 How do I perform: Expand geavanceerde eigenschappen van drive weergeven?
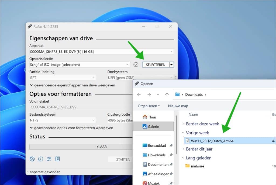click(x=72, y=85)
